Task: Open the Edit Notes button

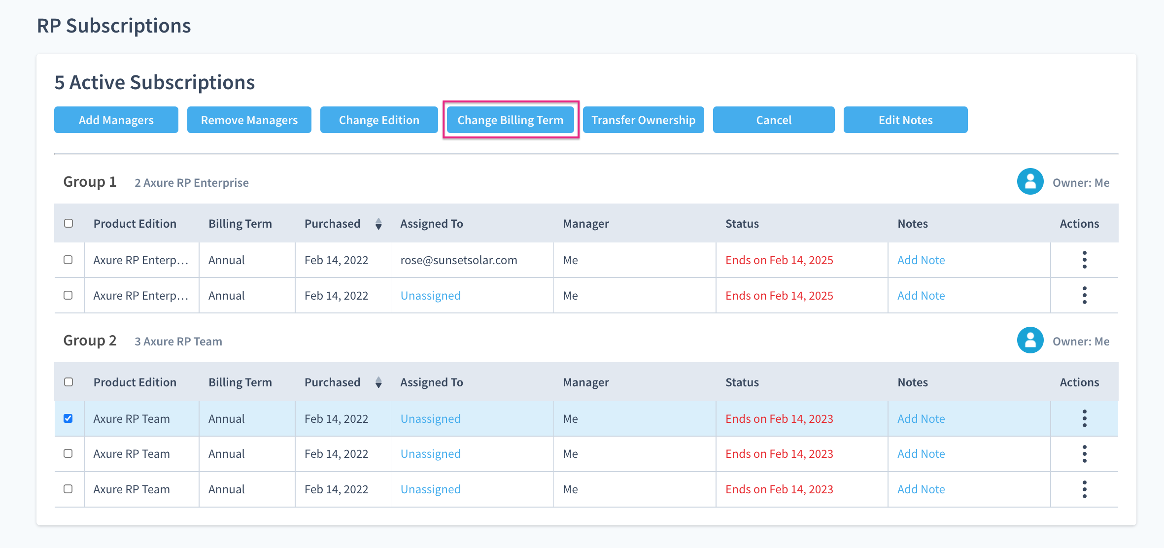Action: 905,120
